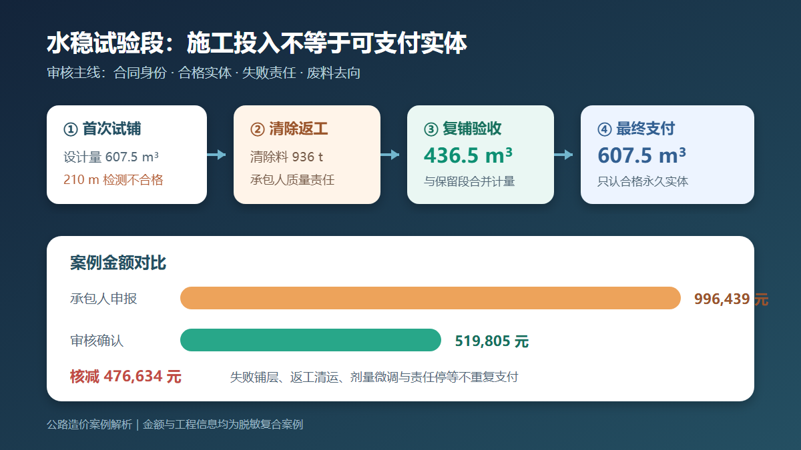Screen dimensions: 801x450
Task: Select the note starting 失败铺层、返工清运
Action: (x=374, y=377)
